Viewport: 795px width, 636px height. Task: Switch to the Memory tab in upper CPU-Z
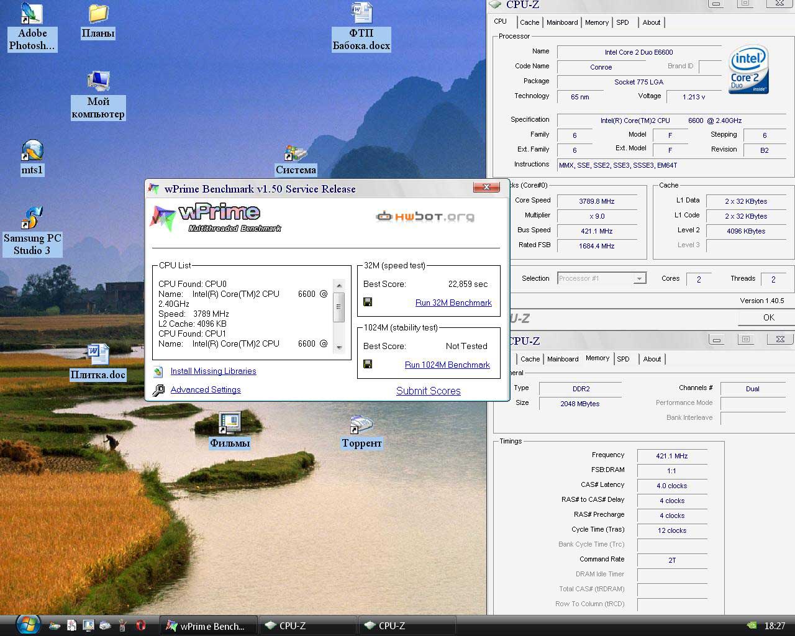pos(597,22)
